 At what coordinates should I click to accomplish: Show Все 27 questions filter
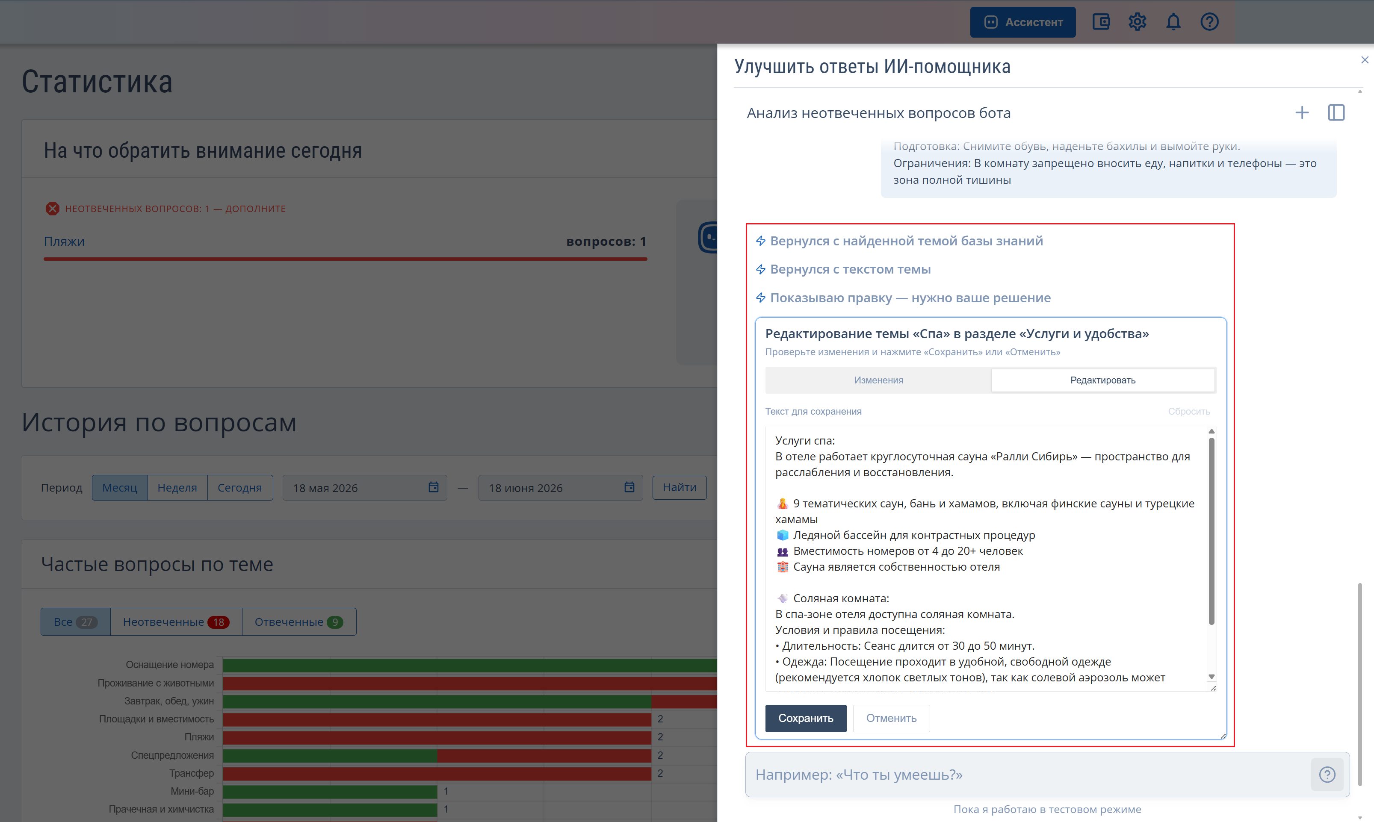tap(75, 622)
